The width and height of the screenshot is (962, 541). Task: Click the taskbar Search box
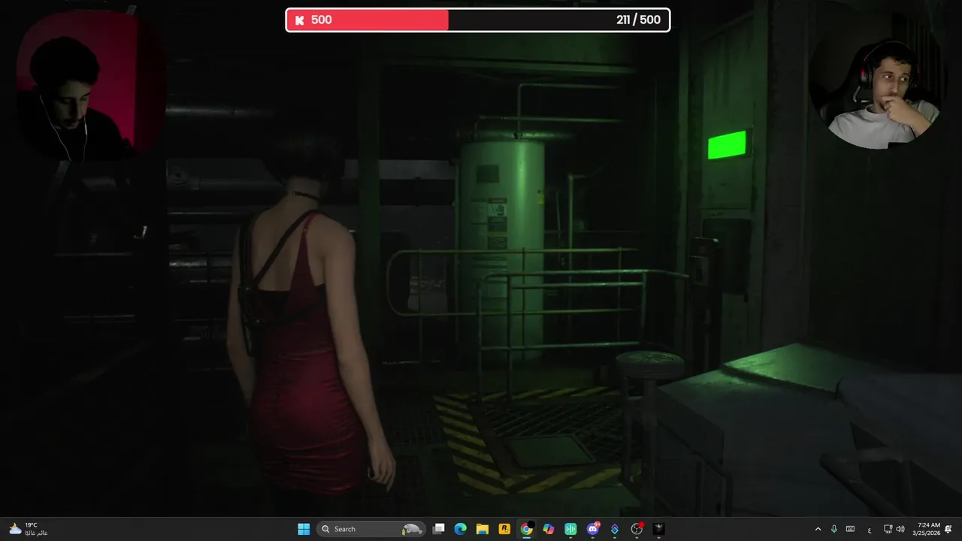[x=371, y=529]
